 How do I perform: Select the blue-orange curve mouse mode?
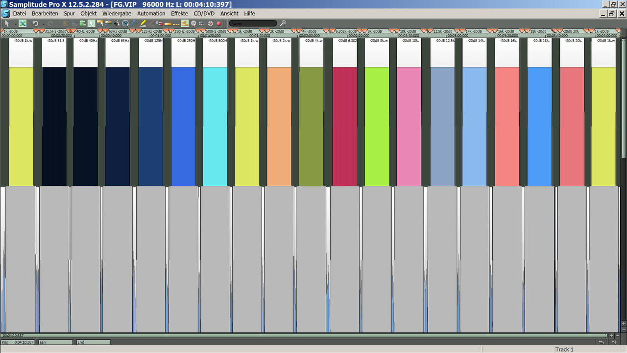click(108, 23)
